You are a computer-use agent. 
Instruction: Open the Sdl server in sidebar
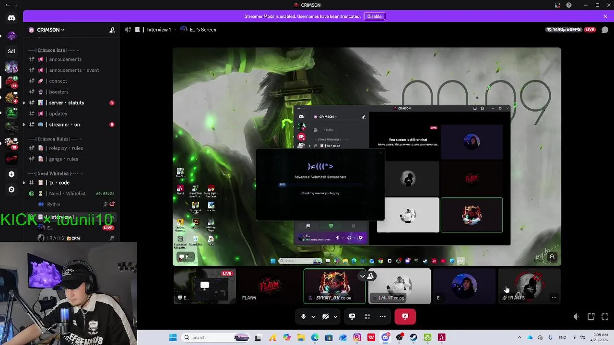click(x=12, y=51)
